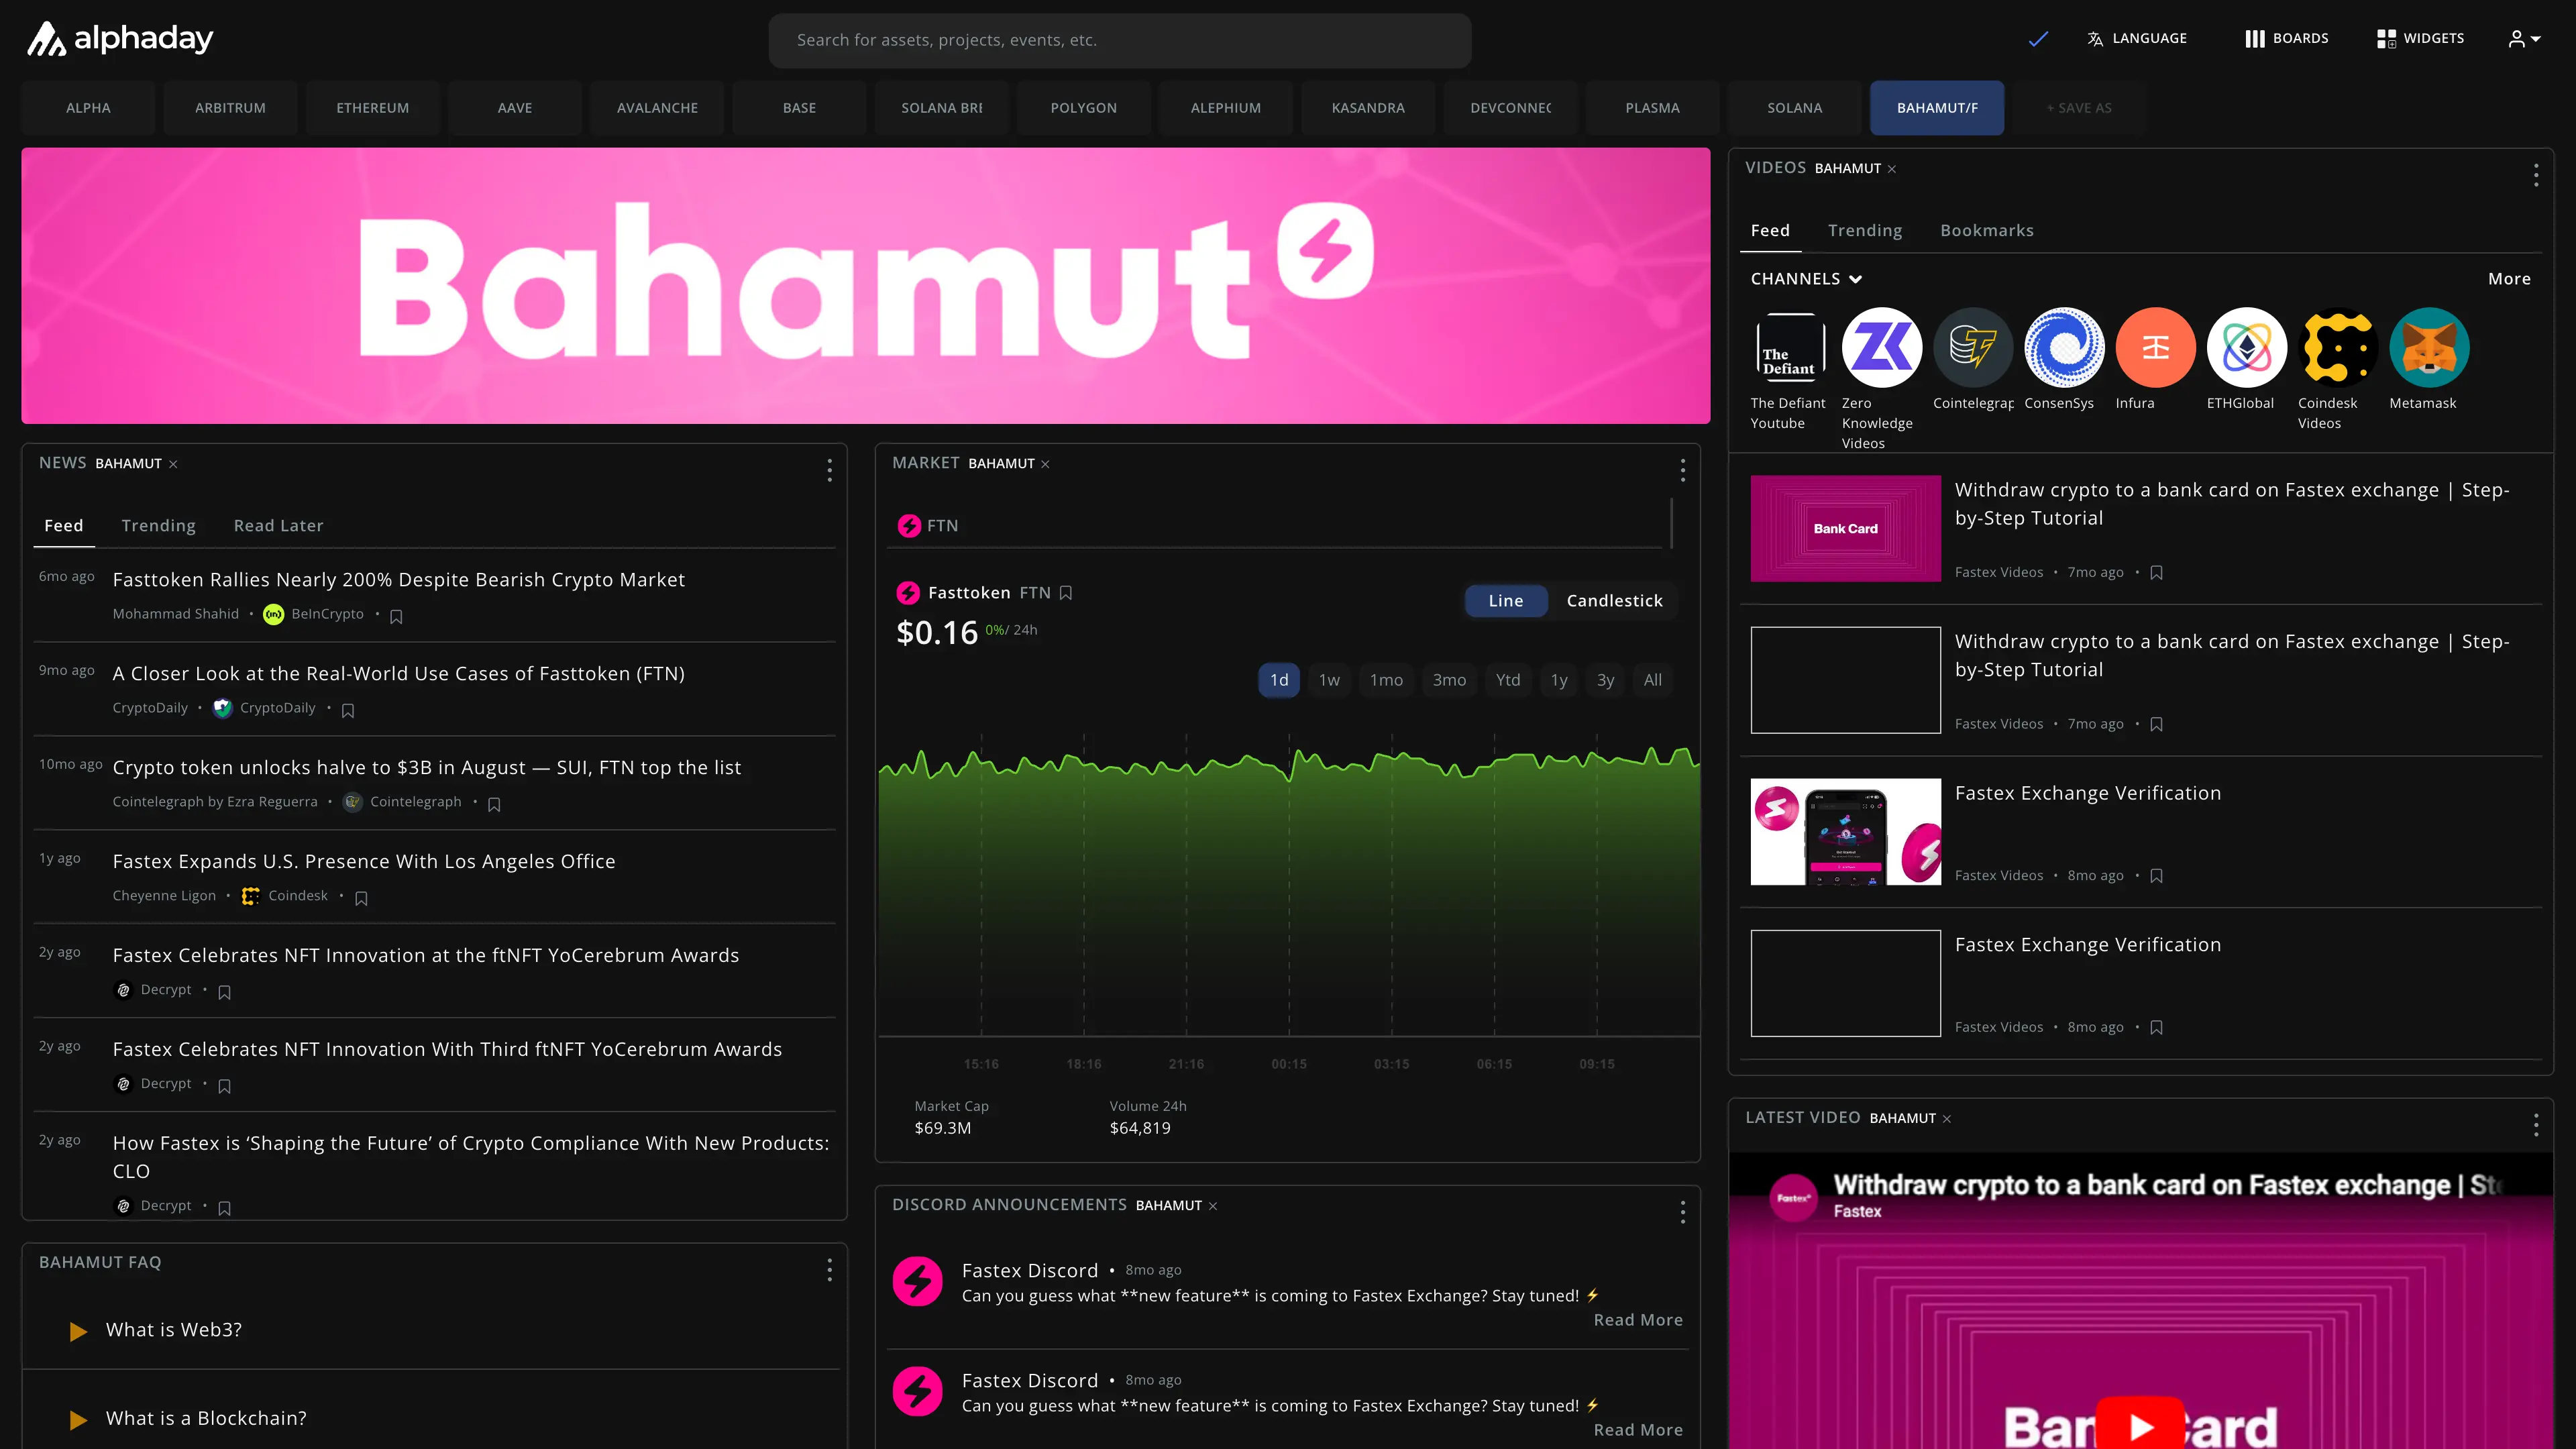Set chart range to 1w
Viewport: 2576px width, 1449px height.
click(1329, 680)
